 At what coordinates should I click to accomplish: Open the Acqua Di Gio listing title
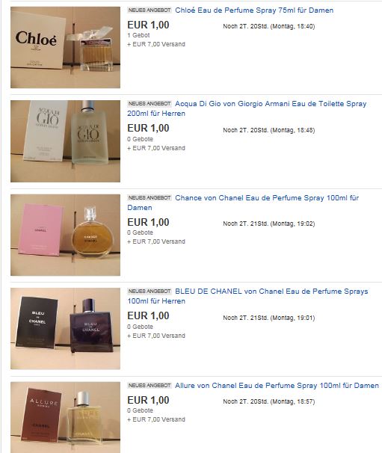247,108
